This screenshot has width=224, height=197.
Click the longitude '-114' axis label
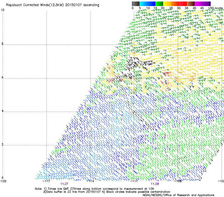(90, 181)
